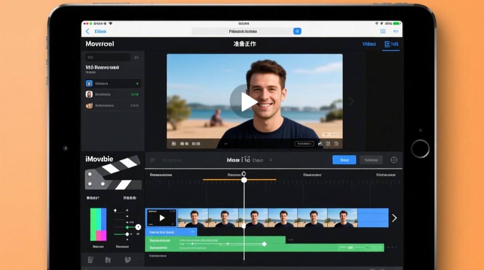Expand the chevron next to the timeline title
Image resolution: width=484 pixels, height=270 pixels.
pos(271,160)
